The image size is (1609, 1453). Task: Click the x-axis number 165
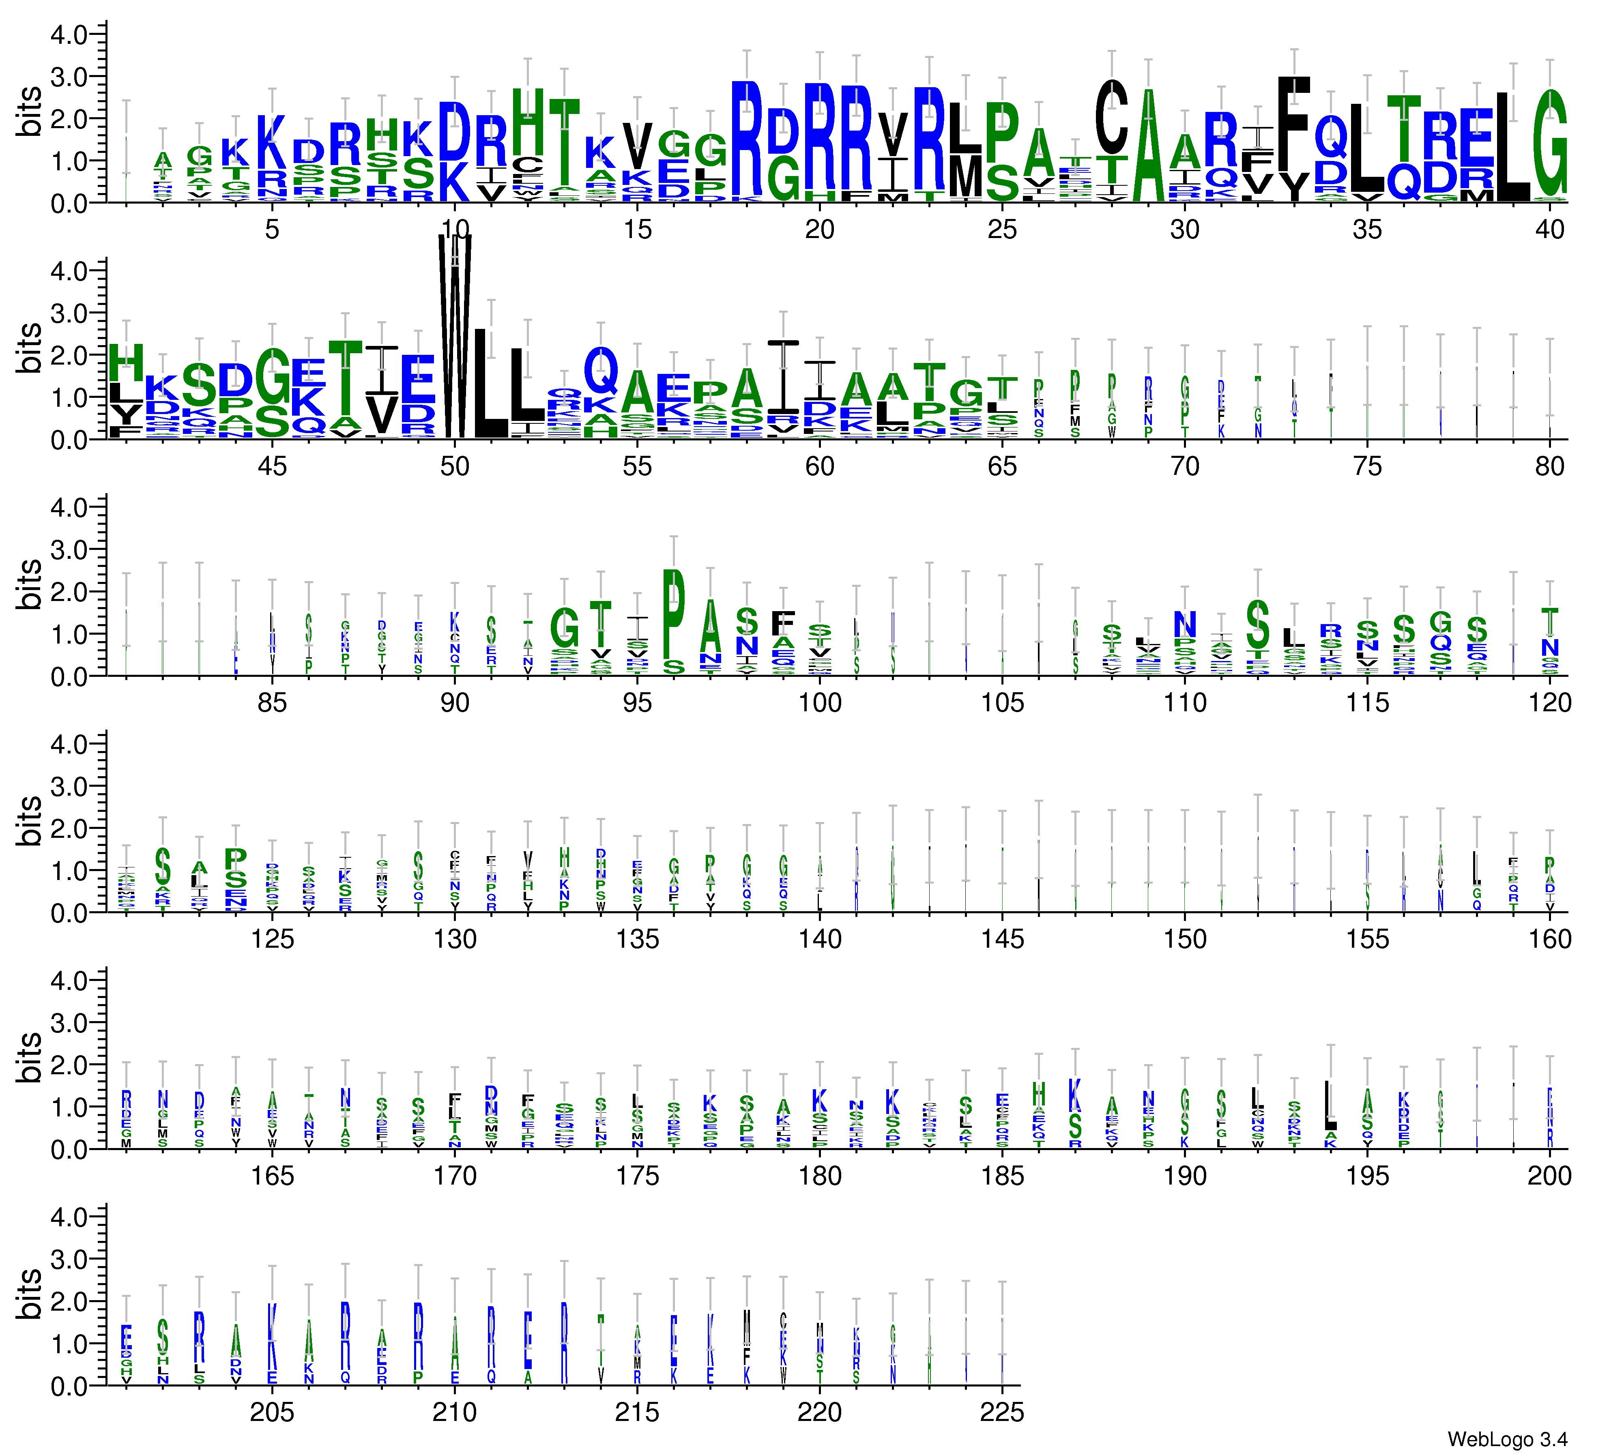272,1175
